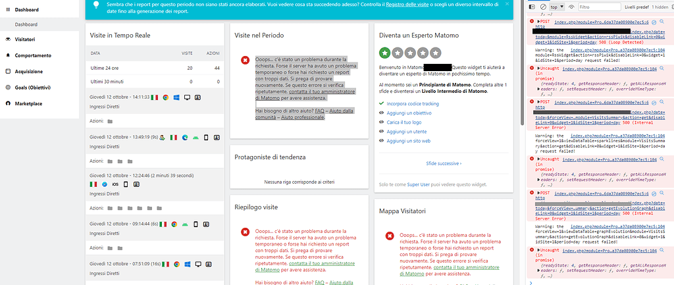Toggle the live expression eye in DevTools
This screenshot has height=285, width=674.
pyautogui.click(x=571, y=7)
